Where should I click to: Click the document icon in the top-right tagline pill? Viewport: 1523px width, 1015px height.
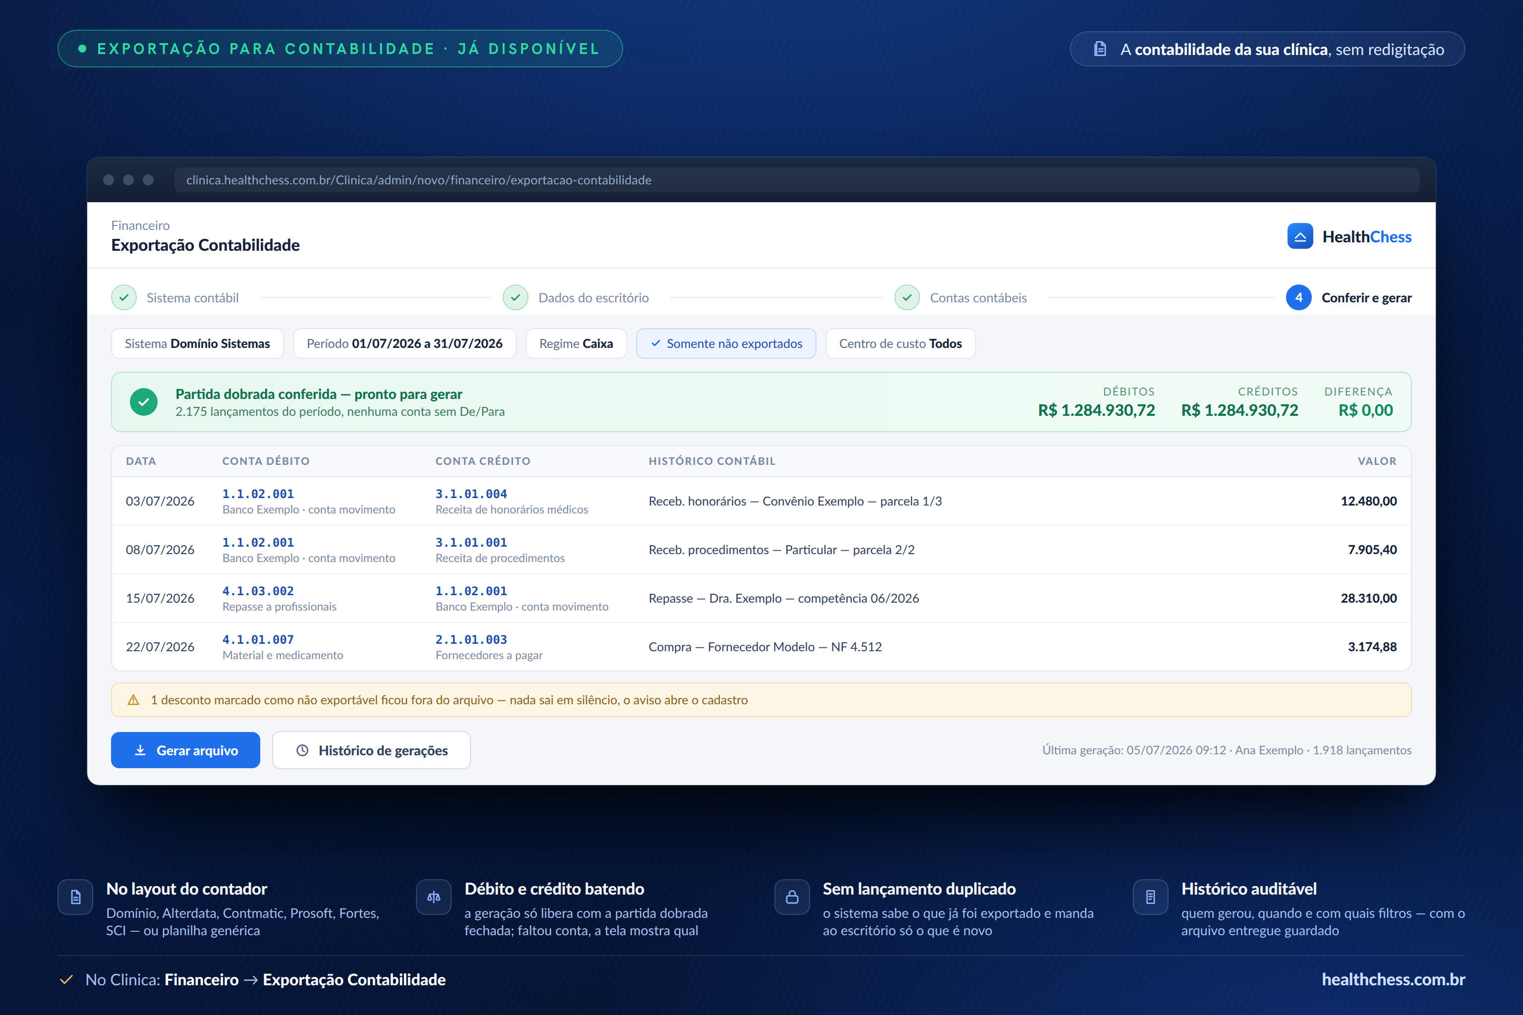[1100, 49]
